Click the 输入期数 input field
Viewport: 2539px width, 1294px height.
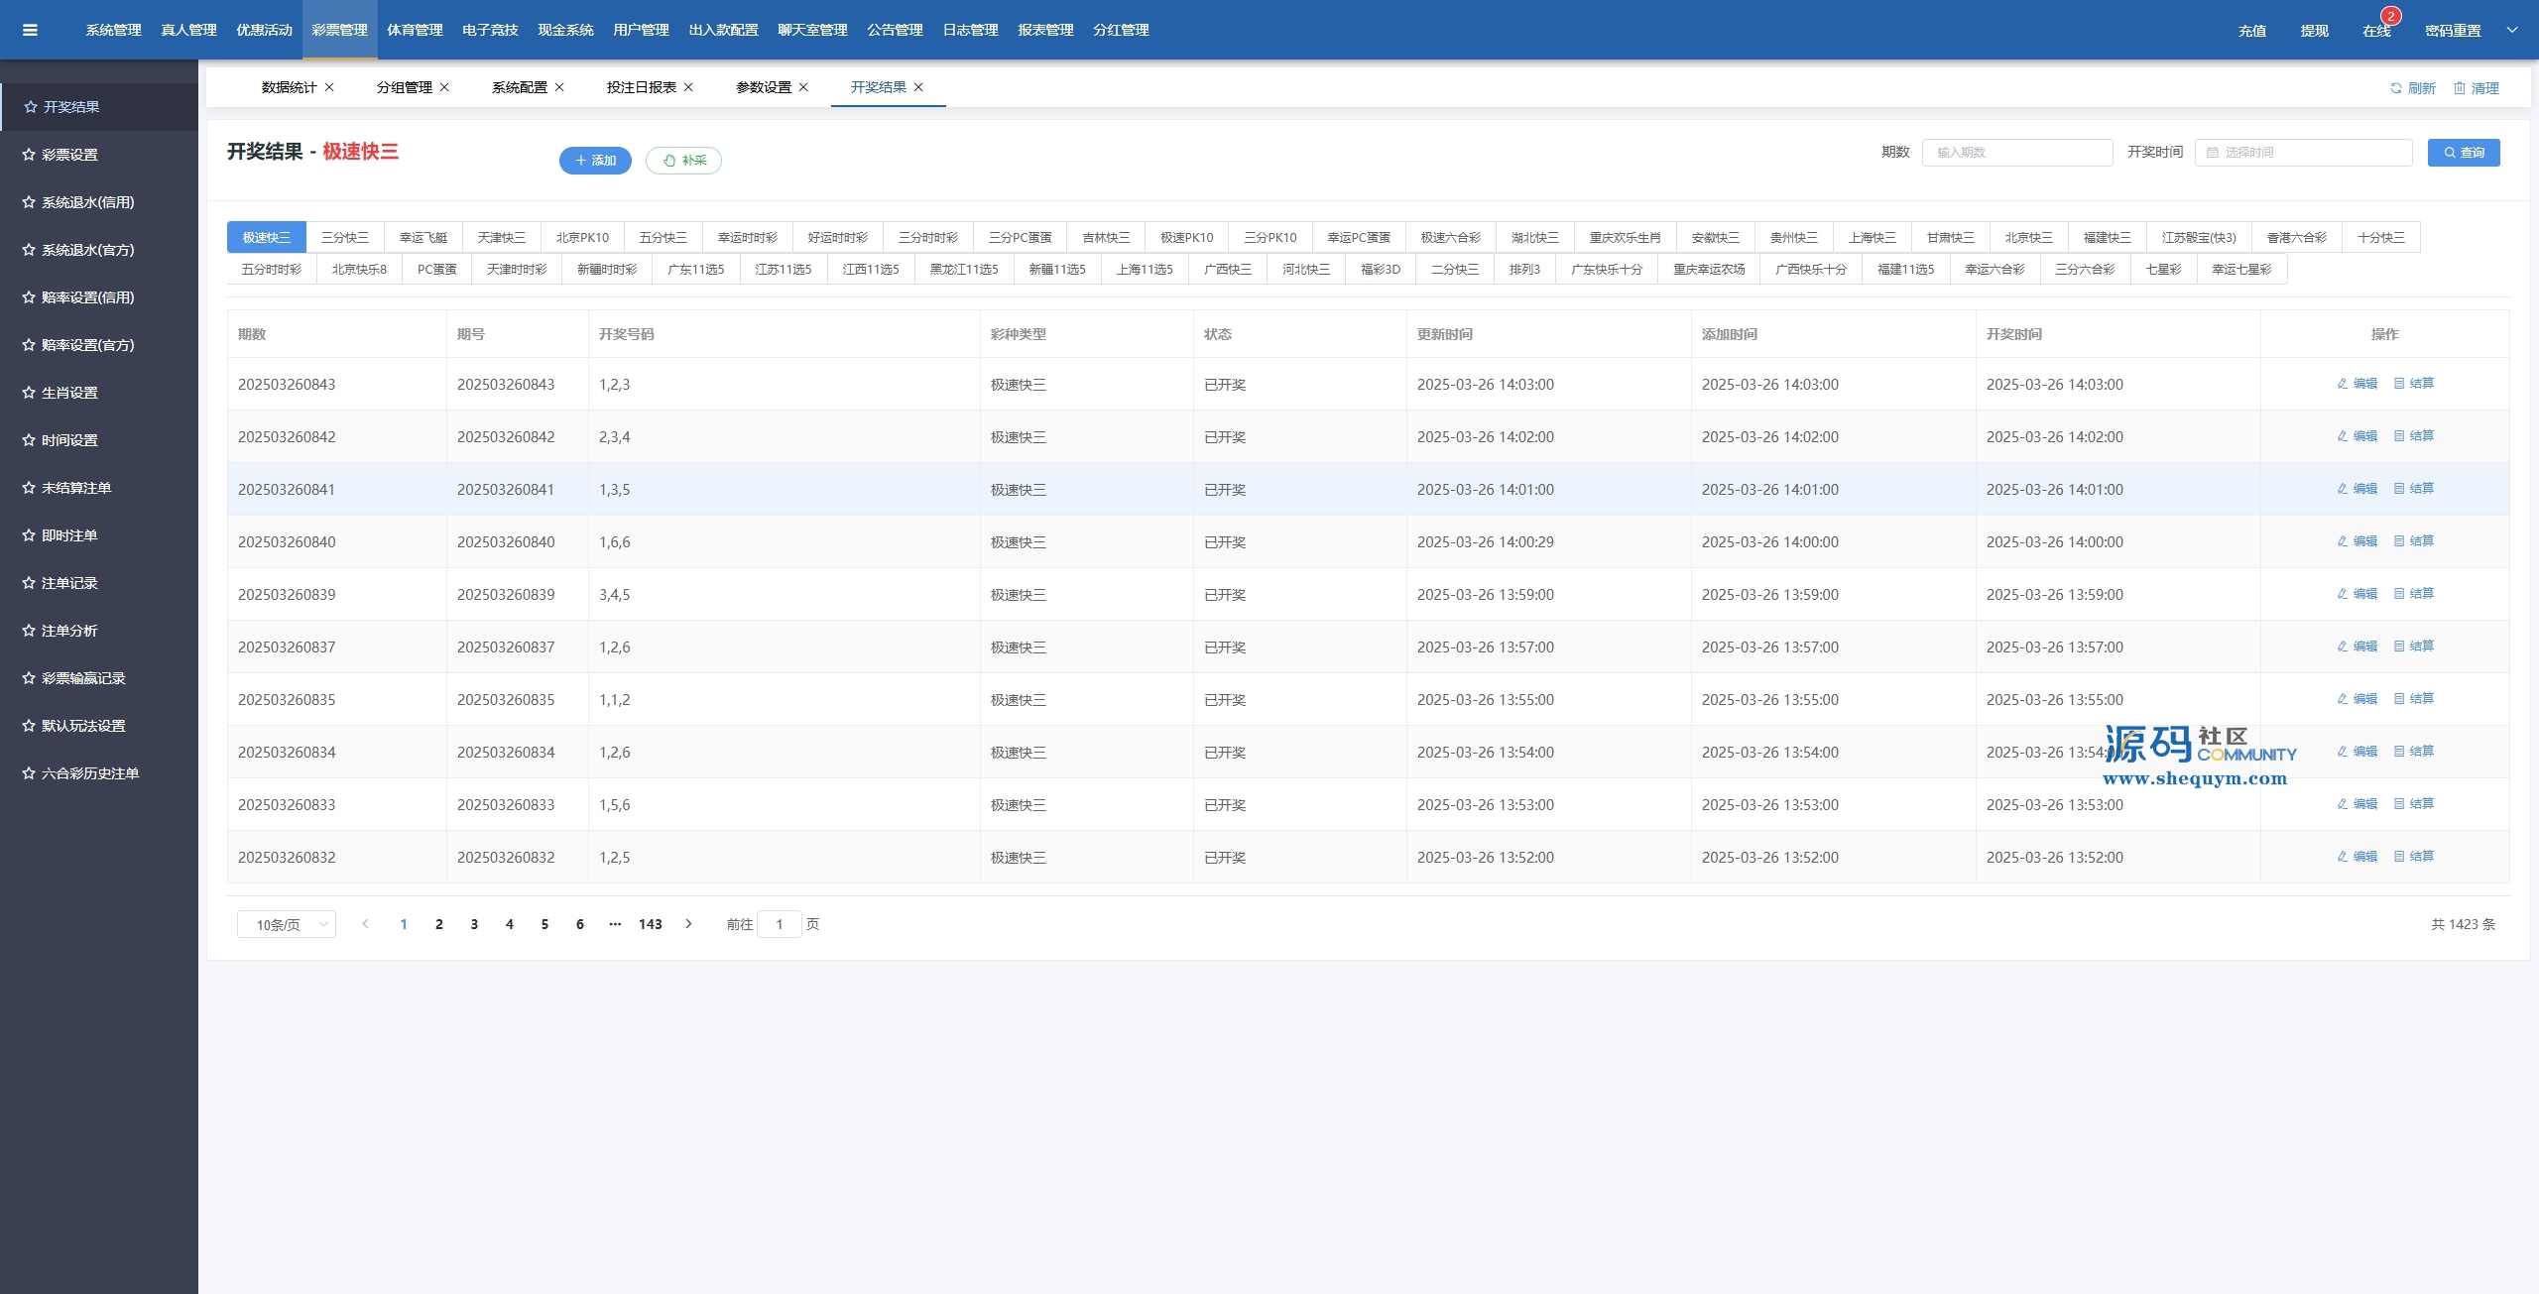pos(2016,153)
